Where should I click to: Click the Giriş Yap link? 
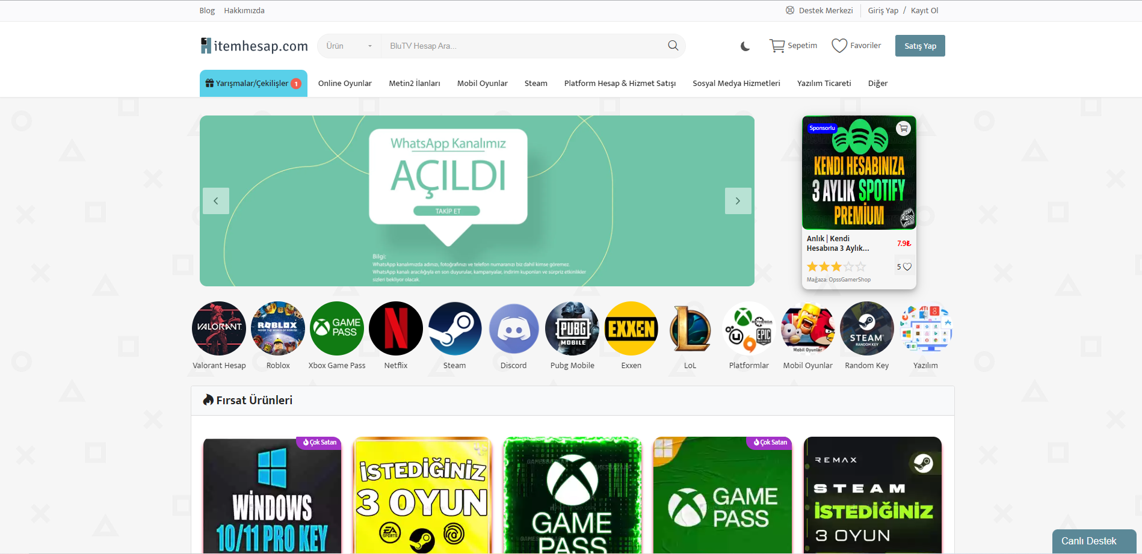(x=883, y=10)
